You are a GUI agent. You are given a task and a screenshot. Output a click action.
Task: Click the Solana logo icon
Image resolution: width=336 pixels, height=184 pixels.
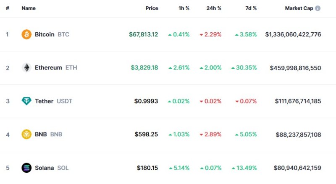(x=26, y=168)
